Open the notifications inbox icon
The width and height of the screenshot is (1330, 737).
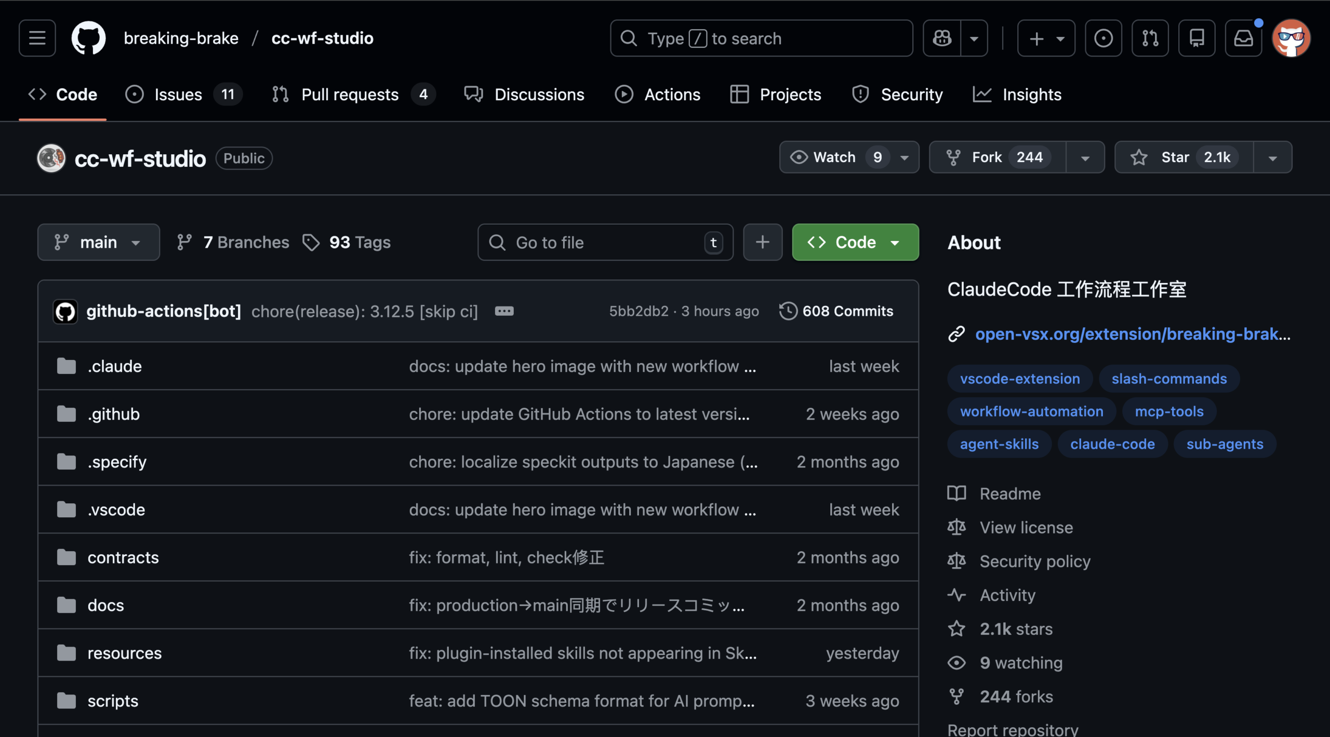tap(1244, 37)
